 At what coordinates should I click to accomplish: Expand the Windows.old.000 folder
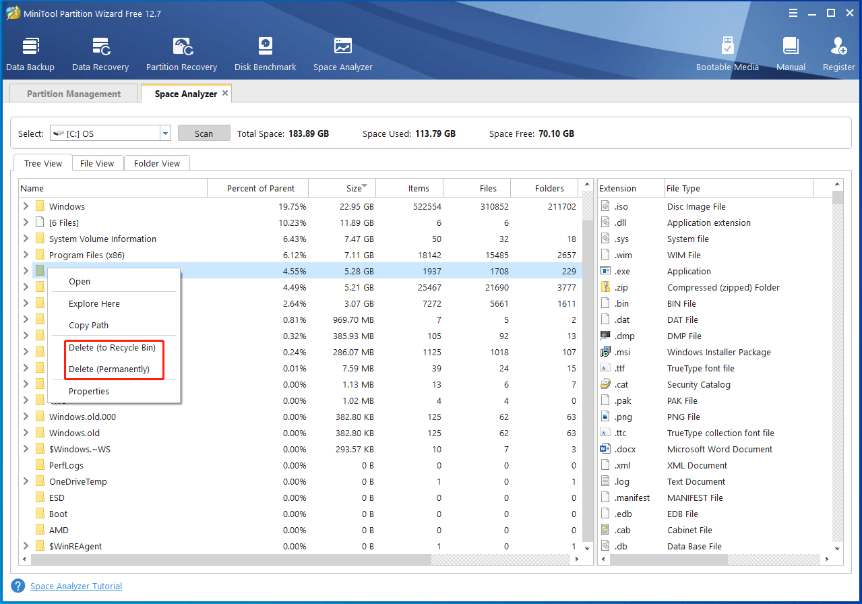[26, 417]
